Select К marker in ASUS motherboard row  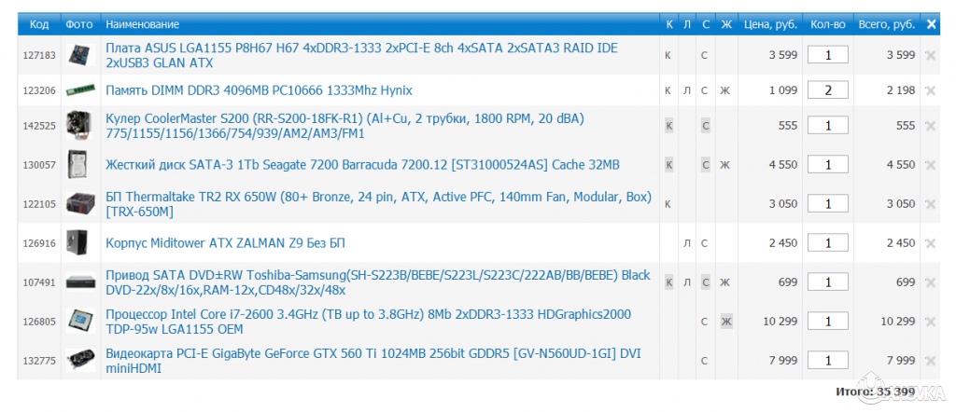pyautogui.click(x=668, y=55)
